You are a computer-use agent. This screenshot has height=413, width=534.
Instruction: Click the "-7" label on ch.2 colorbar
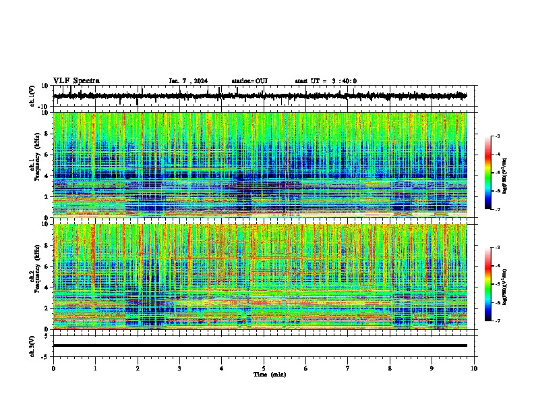[497, 321]
